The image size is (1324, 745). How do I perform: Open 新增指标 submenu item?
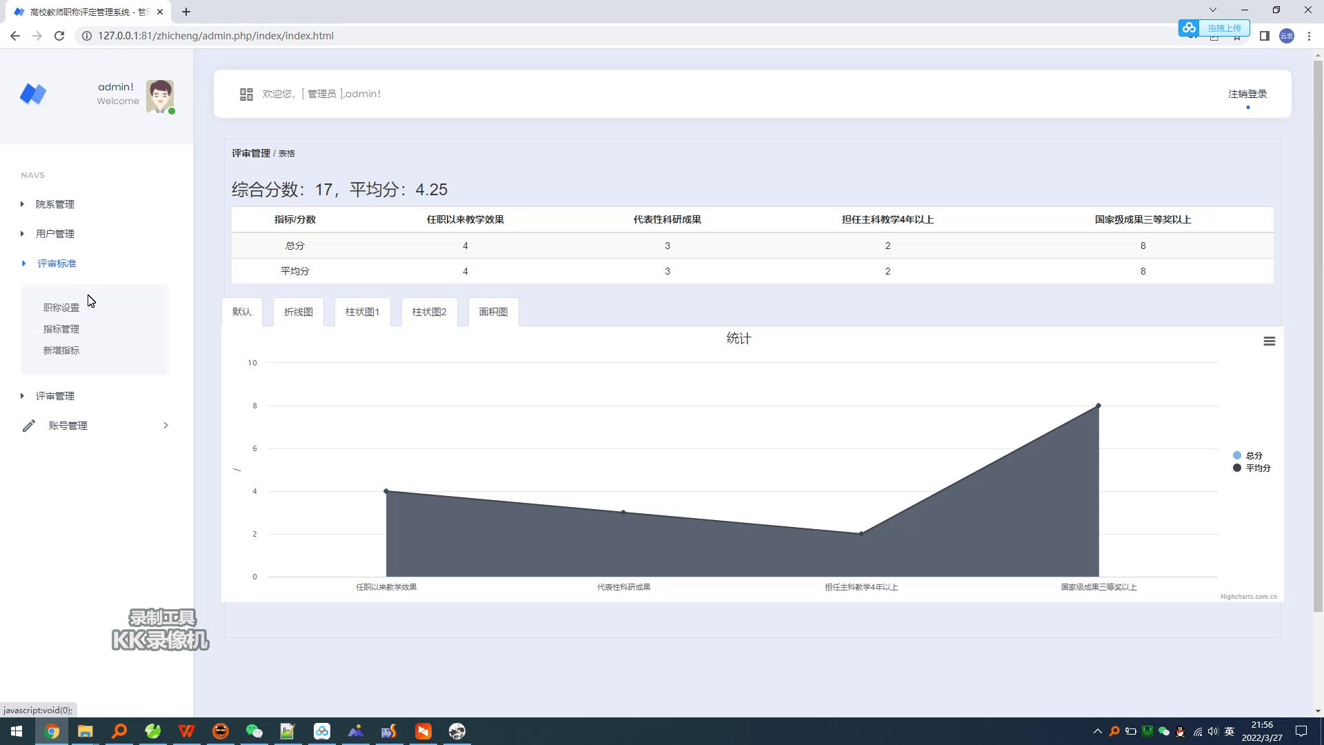click(x=61, y=350)
